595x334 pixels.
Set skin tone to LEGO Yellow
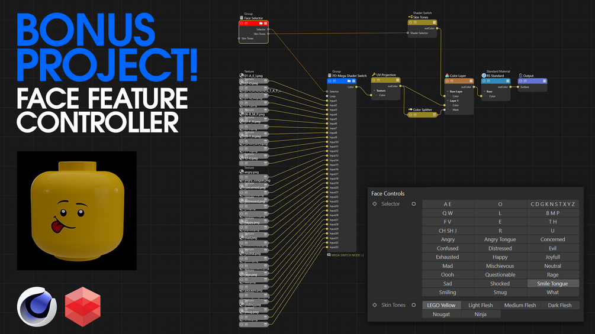click(441, 305)
